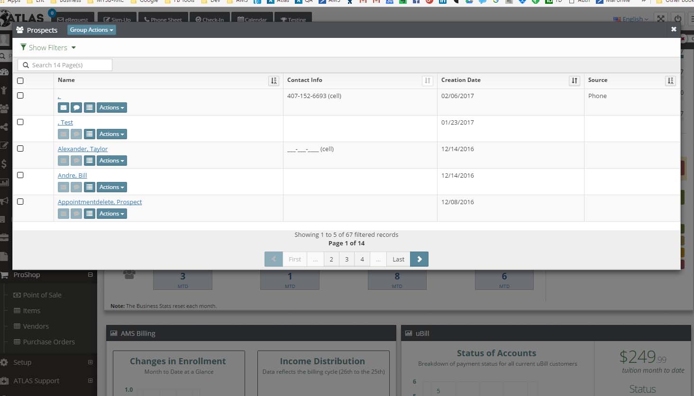Screen dimensions: 694x396
Task: Click the email icon in the first prospect row
Action: (x=64, y=108)
